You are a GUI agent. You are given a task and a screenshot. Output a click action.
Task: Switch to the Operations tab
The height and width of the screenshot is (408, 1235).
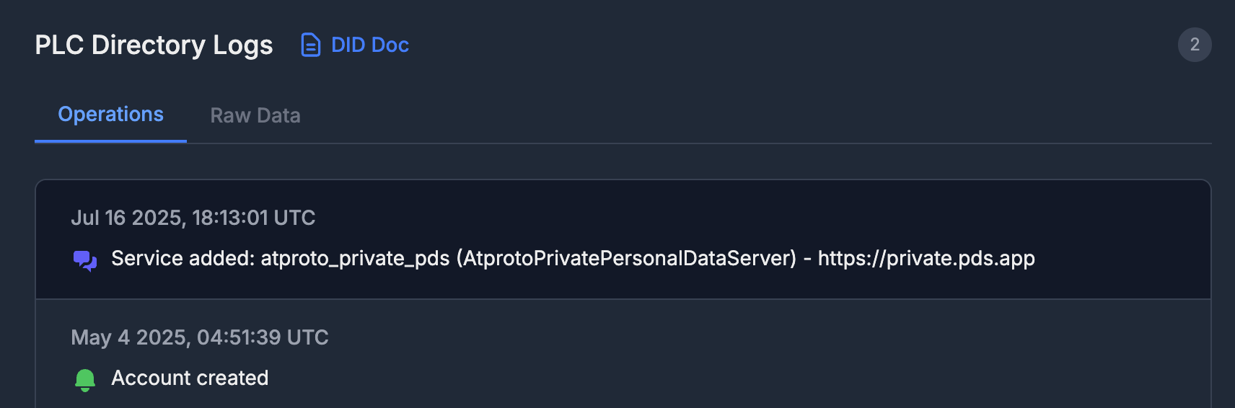coord(110,115)
